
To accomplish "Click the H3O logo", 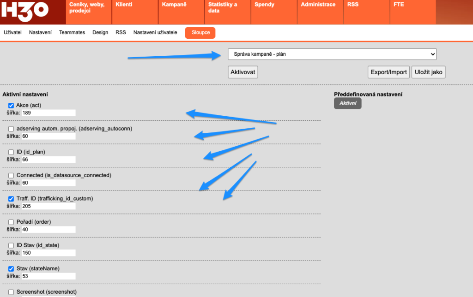I will 24,11.
